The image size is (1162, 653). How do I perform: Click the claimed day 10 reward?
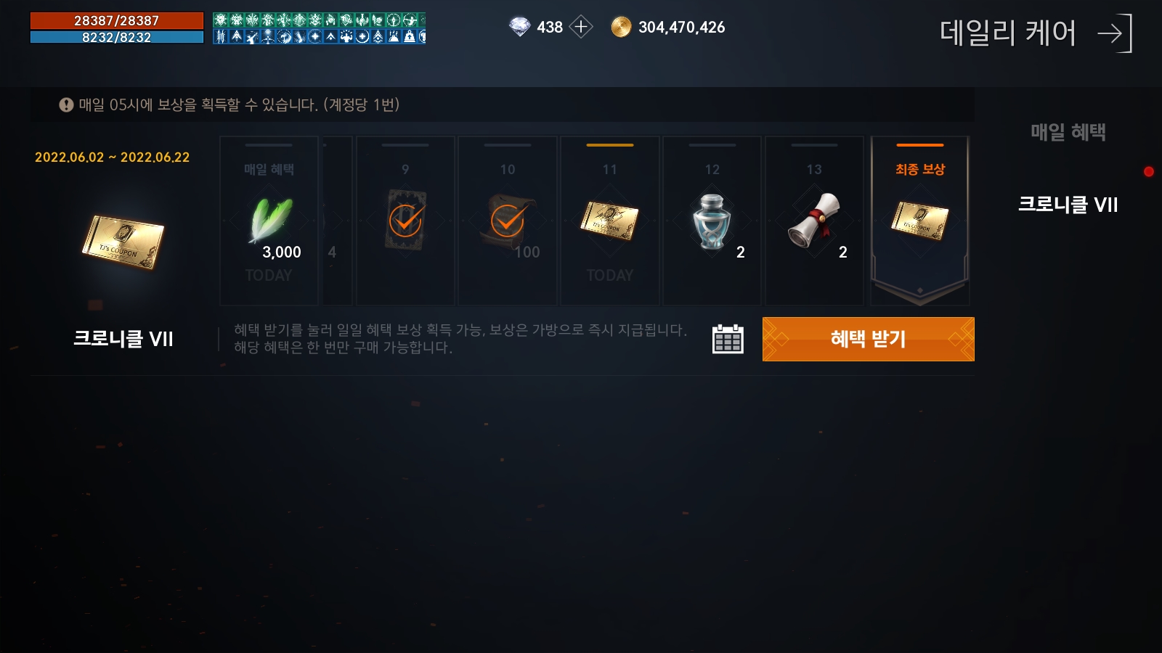508,221
